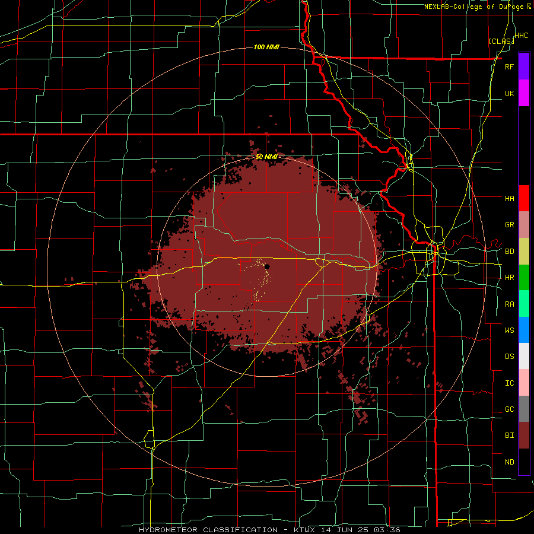
Task: Click the HA red legend color swatch
Action: 524,198
